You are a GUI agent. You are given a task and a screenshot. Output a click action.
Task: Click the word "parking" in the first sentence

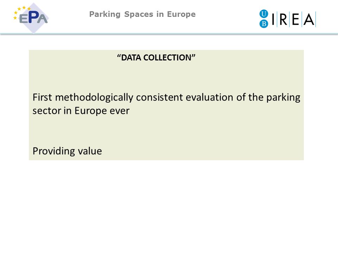(x=283, y=97)
